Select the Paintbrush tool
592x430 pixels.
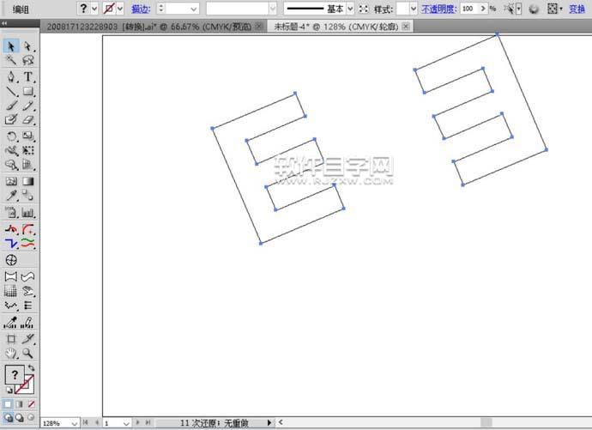click(11, 106)
